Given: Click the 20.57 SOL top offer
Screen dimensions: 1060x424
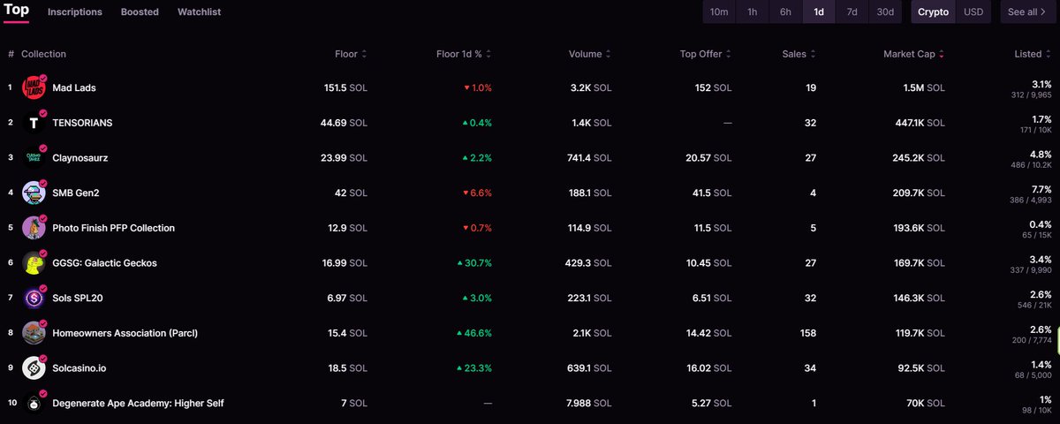Looking at the screenshot, I should (709, 157).
